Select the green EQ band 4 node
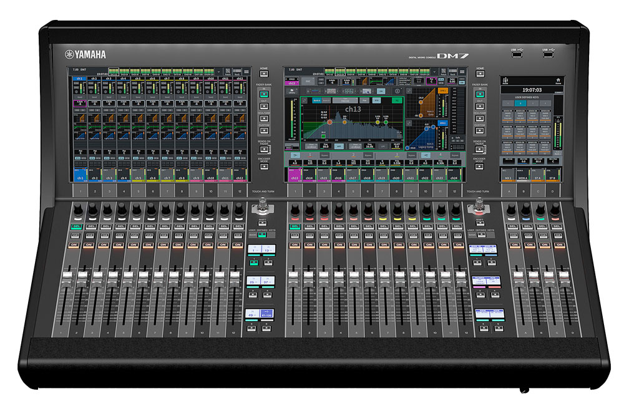 coord(386,122)
